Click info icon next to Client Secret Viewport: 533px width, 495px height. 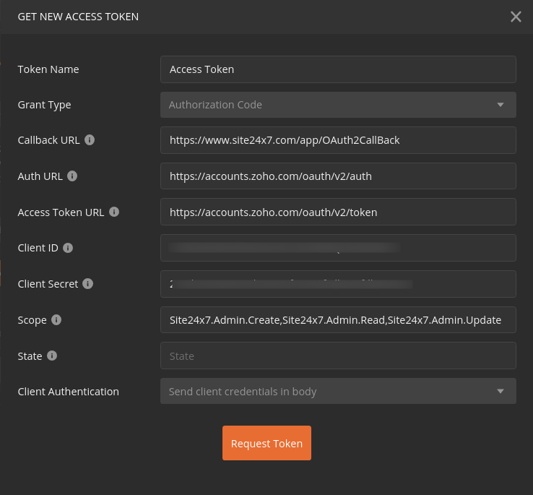pyautogui.click(x=87, y=284)
